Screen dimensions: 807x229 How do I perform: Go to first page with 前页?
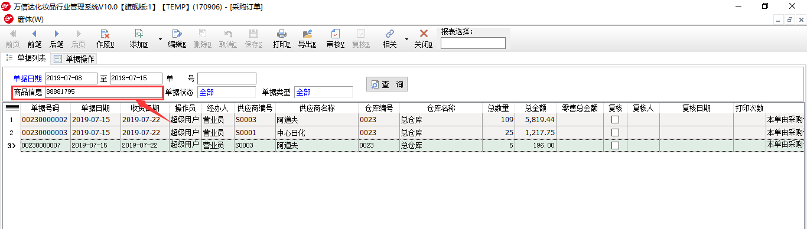(x=12, y=39)
